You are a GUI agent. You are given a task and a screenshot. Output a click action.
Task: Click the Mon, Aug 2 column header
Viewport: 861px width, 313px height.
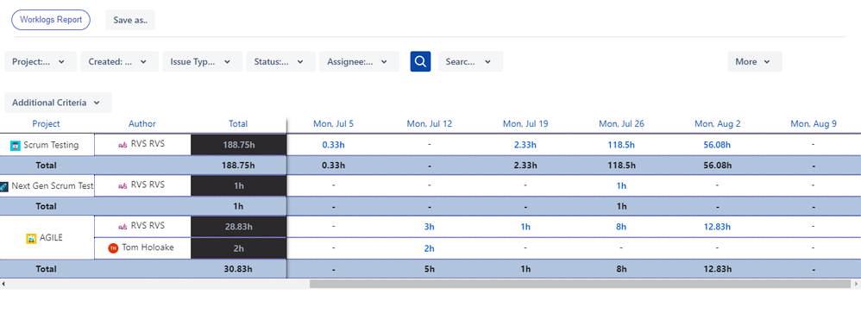pyautogui.click(x=718, y=123)
